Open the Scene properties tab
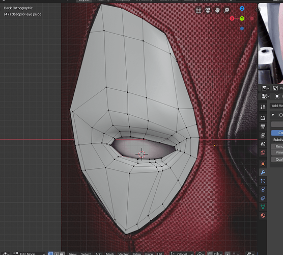 pyautogui.click(x=263, y=144)
